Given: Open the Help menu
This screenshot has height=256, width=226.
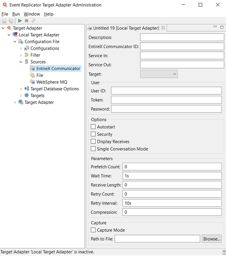Looking at the screenshot, I should point(49,14).
